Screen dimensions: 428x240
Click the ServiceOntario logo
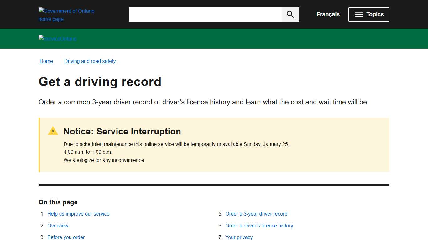pyautogui.click(x=57, y=38)
